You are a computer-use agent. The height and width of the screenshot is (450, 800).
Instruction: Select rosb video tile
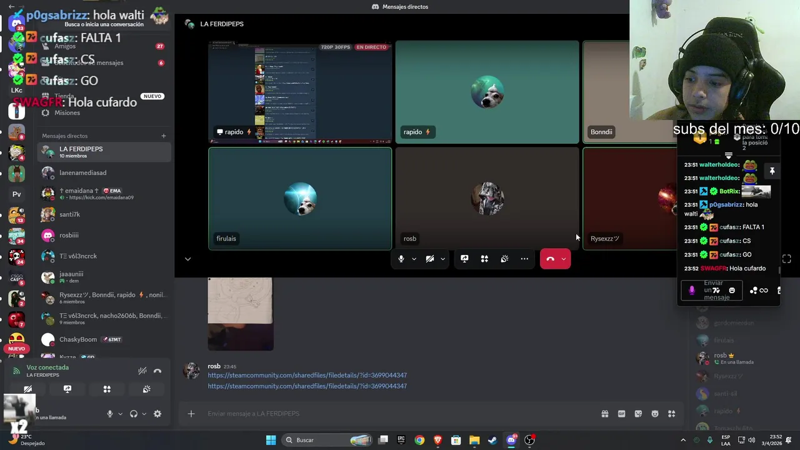point(487,199)
